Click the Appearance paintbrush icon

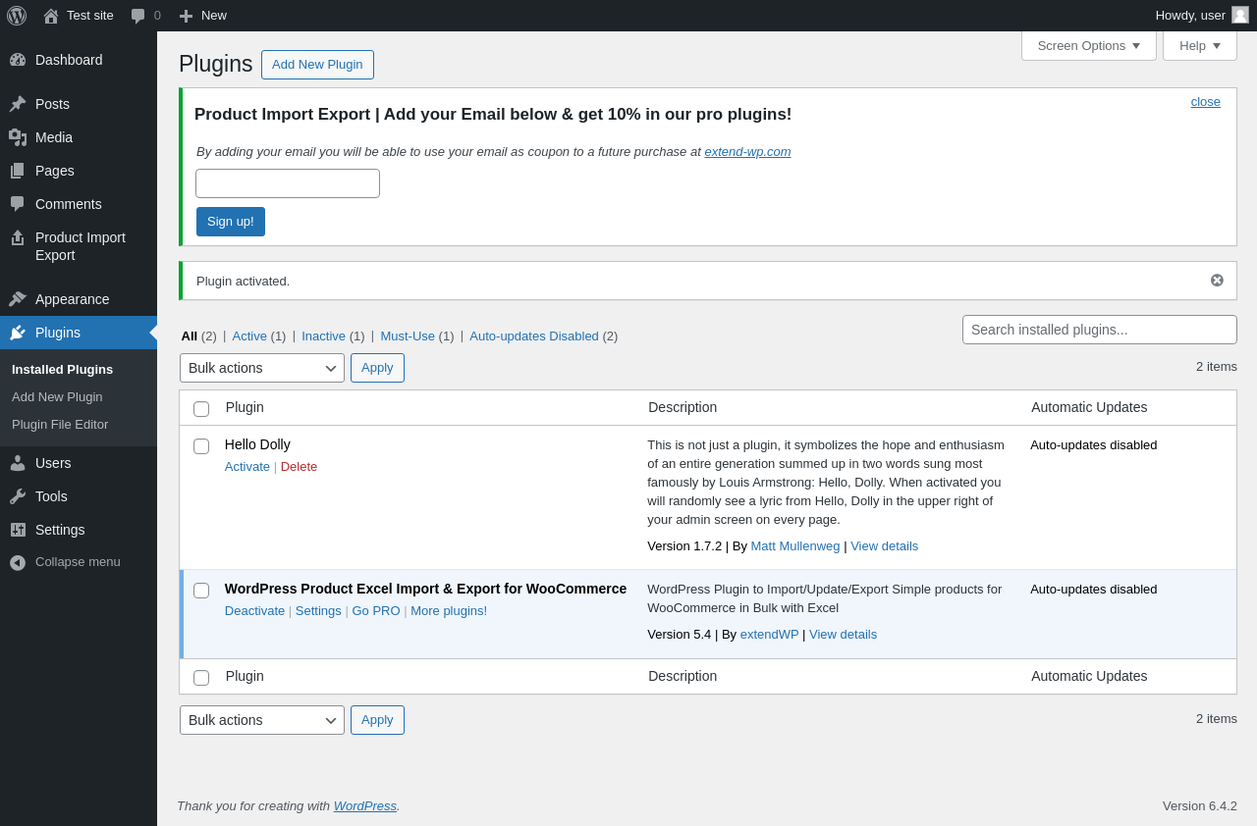point(18,299)
